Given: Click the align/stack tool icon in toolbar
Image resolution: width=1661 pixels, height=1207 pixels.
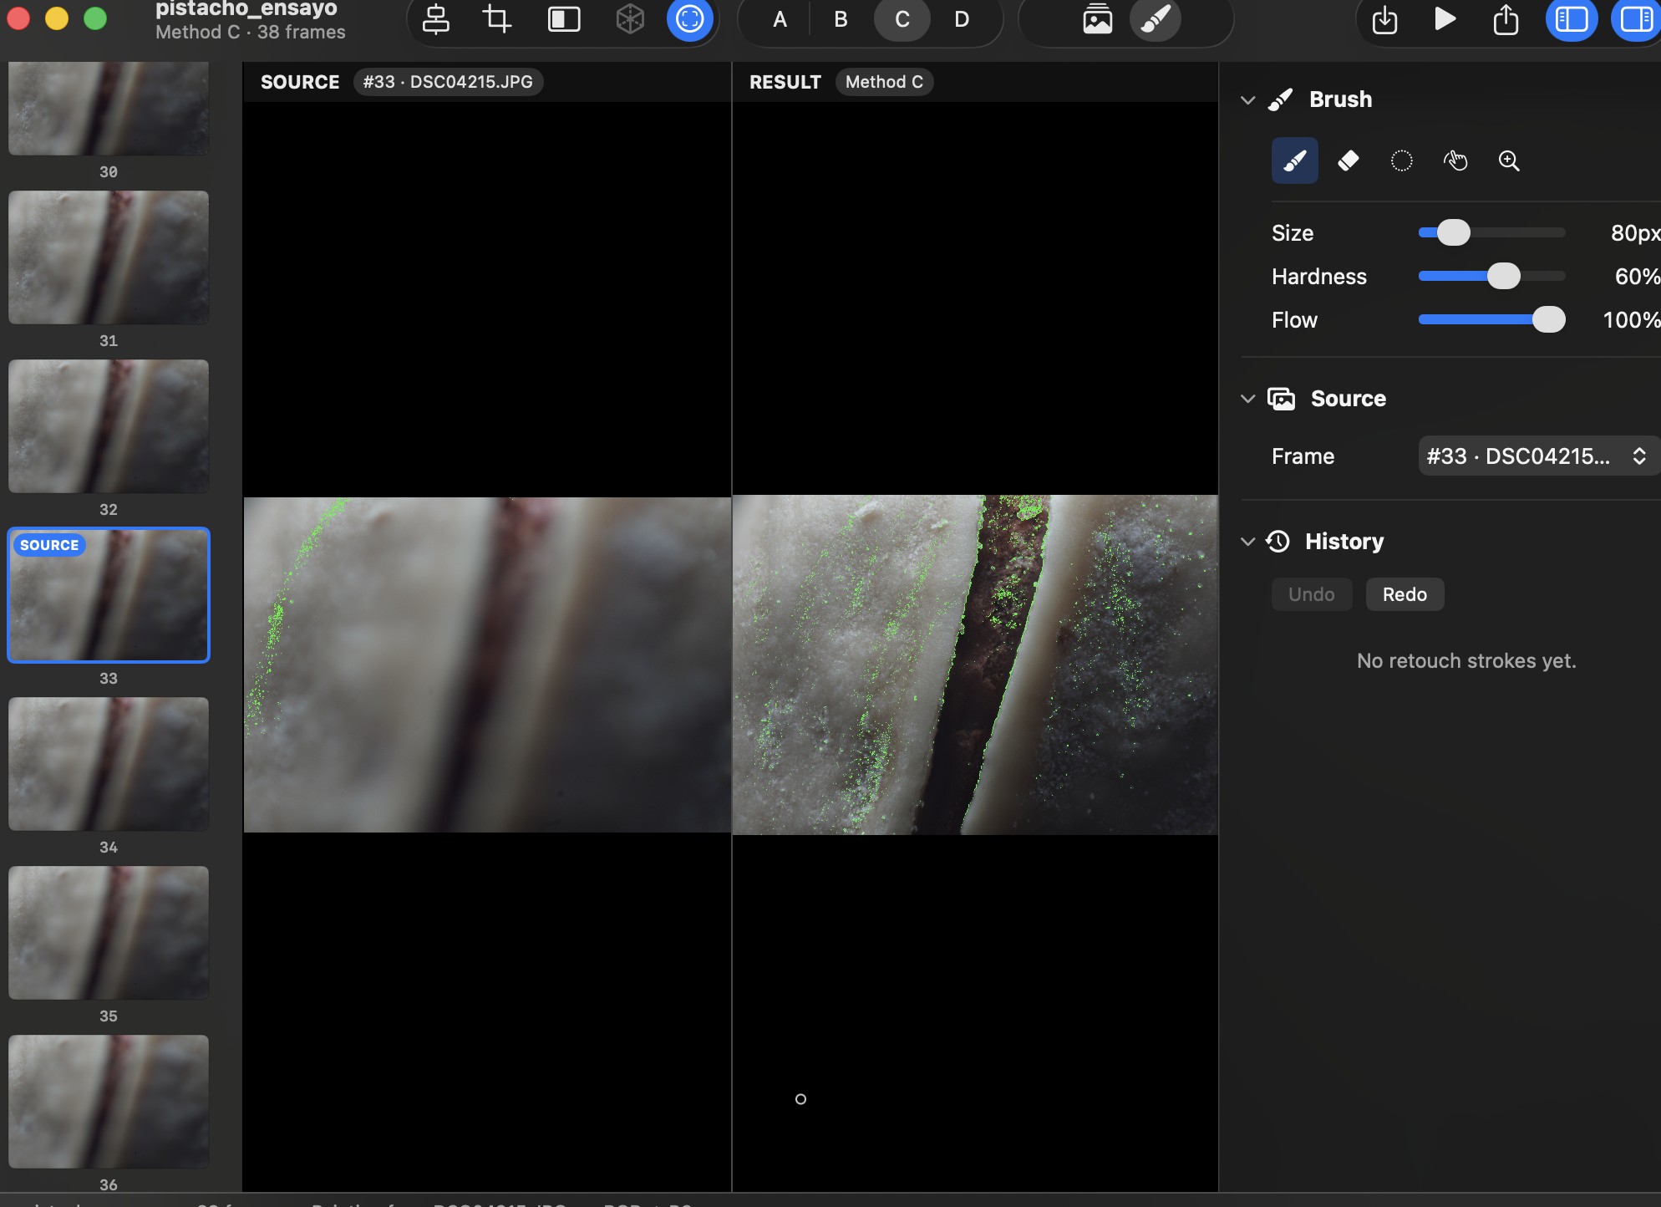Looking at the screenshot, I should (x=435, y=19).
